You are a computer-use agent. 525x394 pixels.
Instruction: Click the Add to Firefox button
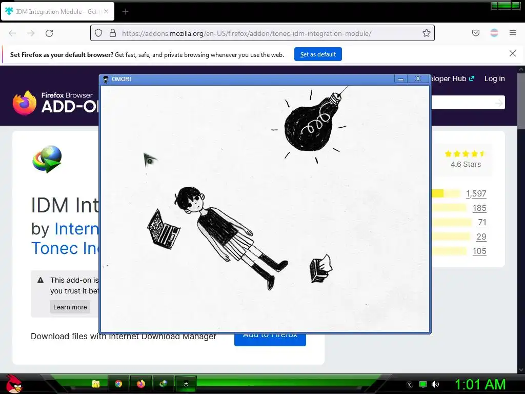tap(270, 339)
